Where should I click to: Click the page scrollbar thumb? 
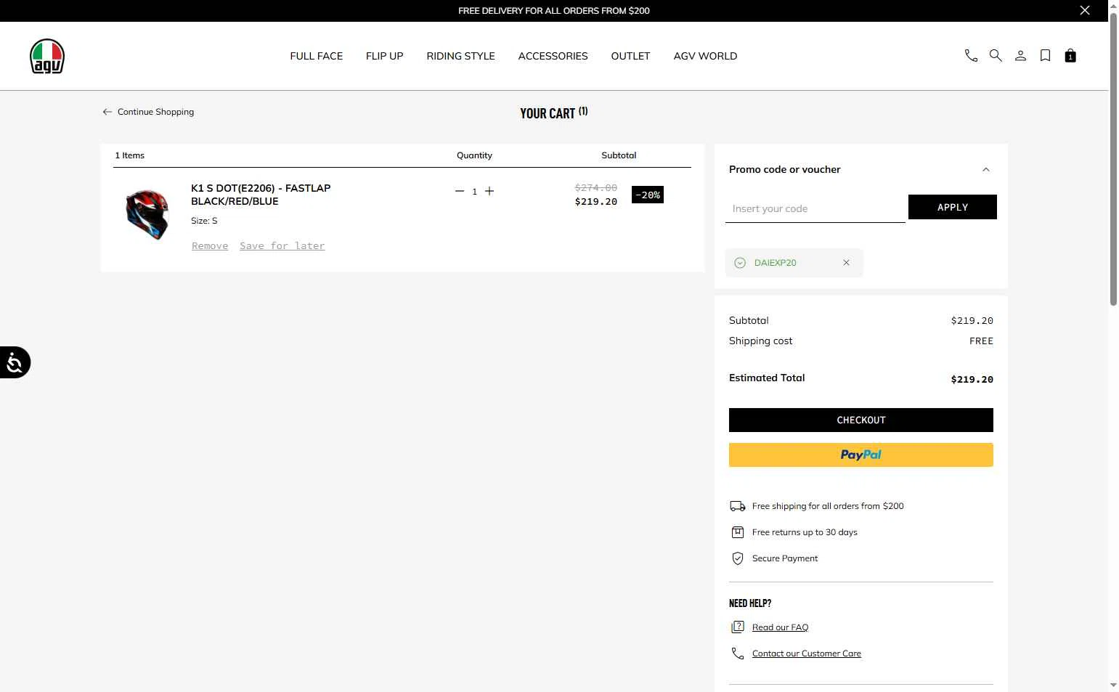tap(1113, 159)
